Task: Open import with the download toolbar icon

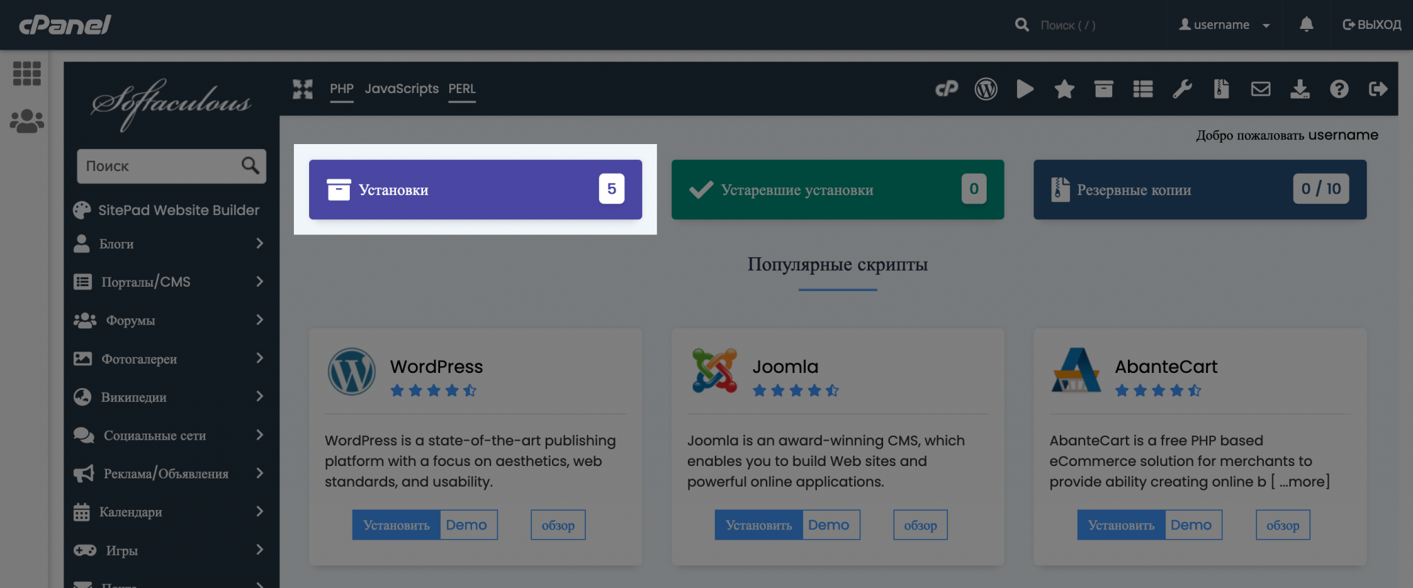Action: (1300, 89)
